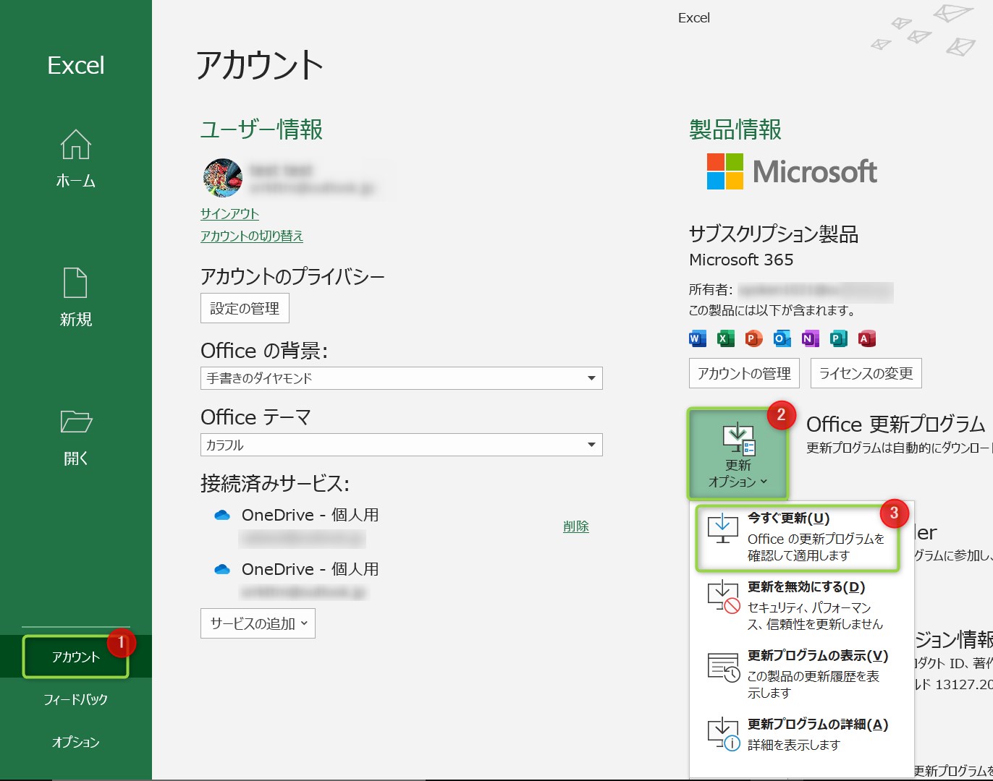
Task: Open the サービスの追加 dropdown button
Action: pyautogui.click(x=258, y=623)
